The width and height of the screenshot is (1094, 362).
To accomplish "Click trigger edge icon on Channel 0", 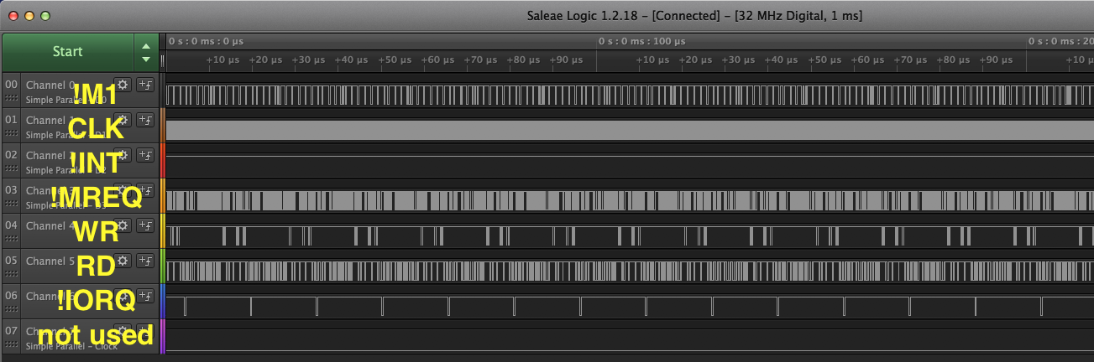I will [x=145, y=85].
